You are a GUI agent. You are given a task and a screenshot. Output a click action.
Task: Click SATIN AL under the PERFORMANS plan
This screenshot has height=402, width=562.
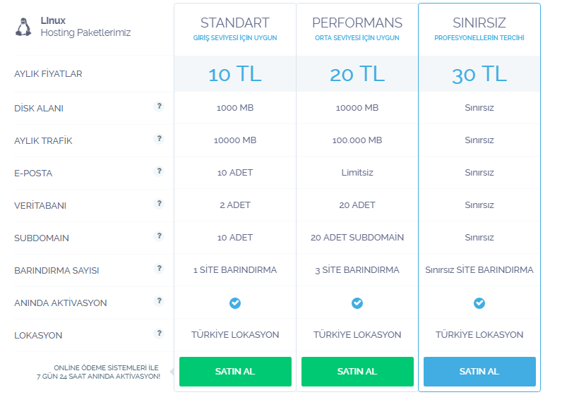click(357, 372)
